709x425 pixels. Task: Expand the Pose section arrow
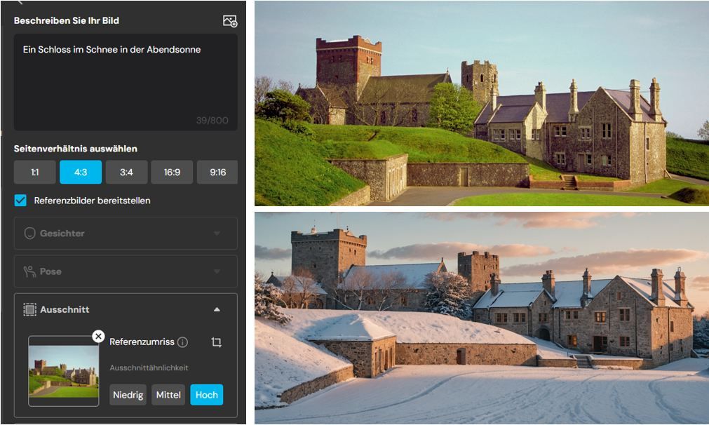pyautogui.click(x=217, y=271)
